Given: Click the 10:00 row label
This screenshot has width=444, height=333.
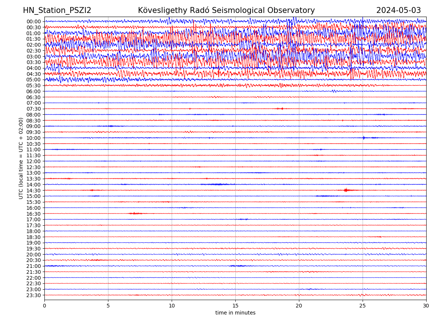Looking at the screenshot, I should [33, 138].
